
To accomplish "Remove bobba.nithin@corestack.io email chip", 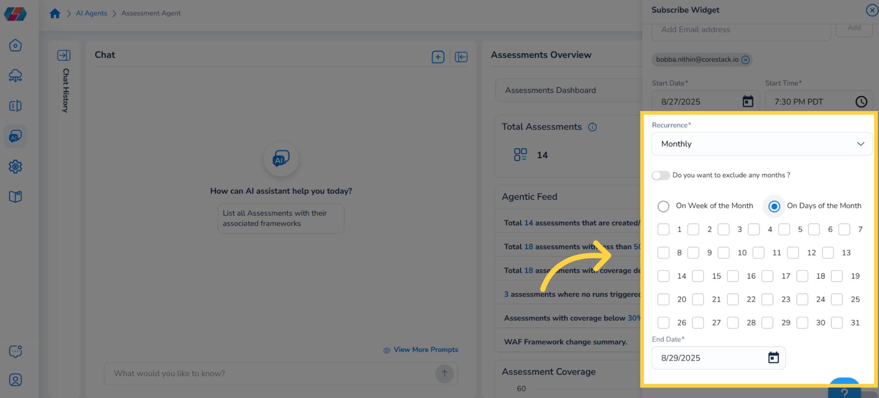I will 745,60.
